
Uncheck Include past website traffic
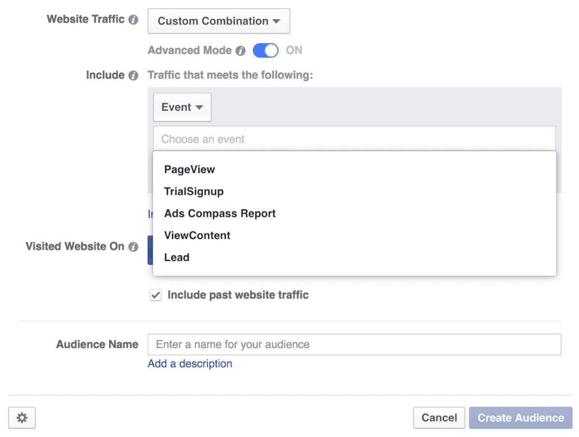[155, 295]
